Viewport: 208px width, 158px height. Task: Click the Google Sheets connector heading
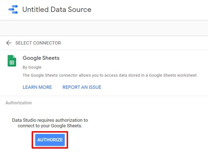coord(41,58)
